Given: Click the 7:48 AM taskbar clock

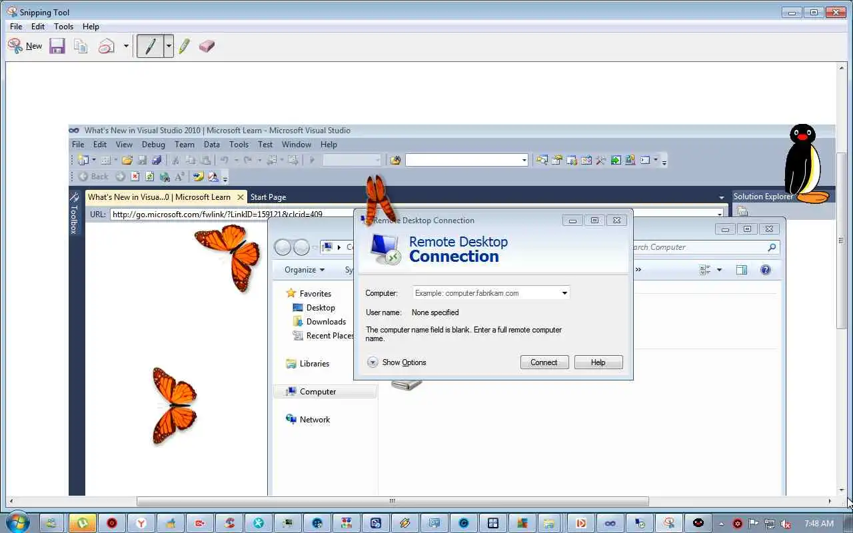Looking at the screenshot, I should [819, 524].
